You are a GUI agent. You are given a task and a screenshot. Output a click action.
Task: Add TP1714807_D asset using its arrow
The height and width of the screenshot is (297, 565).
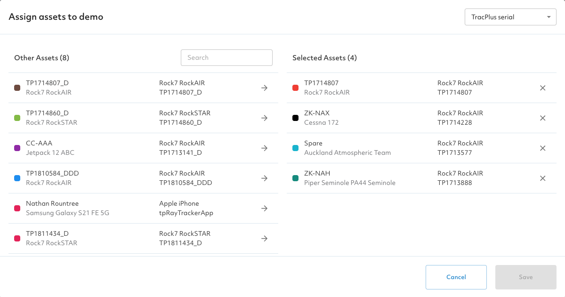(265, 88)
